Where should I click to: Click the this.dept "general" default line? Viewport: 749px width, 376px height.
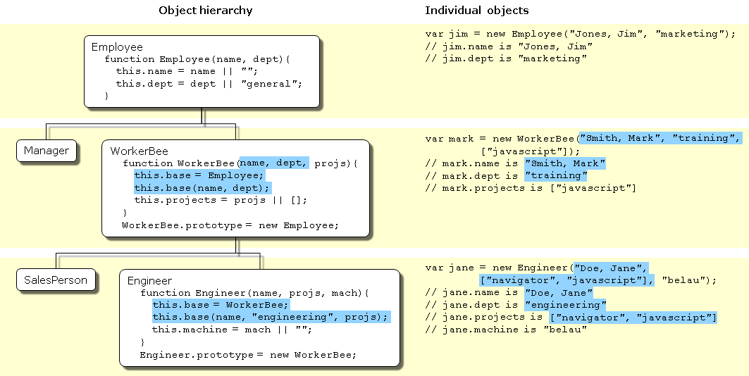(209, 84)
